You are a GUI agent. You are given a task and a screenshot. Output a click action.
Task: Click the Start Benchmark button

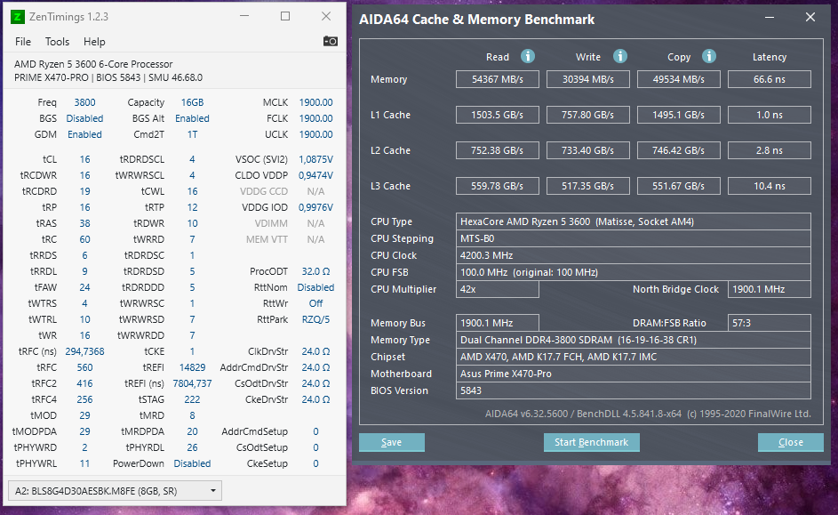tap(591, 442)
